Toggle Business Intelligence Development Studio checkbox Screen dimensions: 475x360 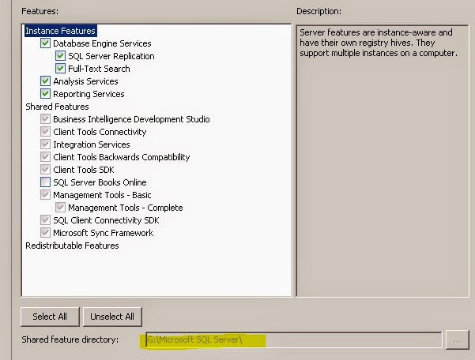tap(45, 119)
